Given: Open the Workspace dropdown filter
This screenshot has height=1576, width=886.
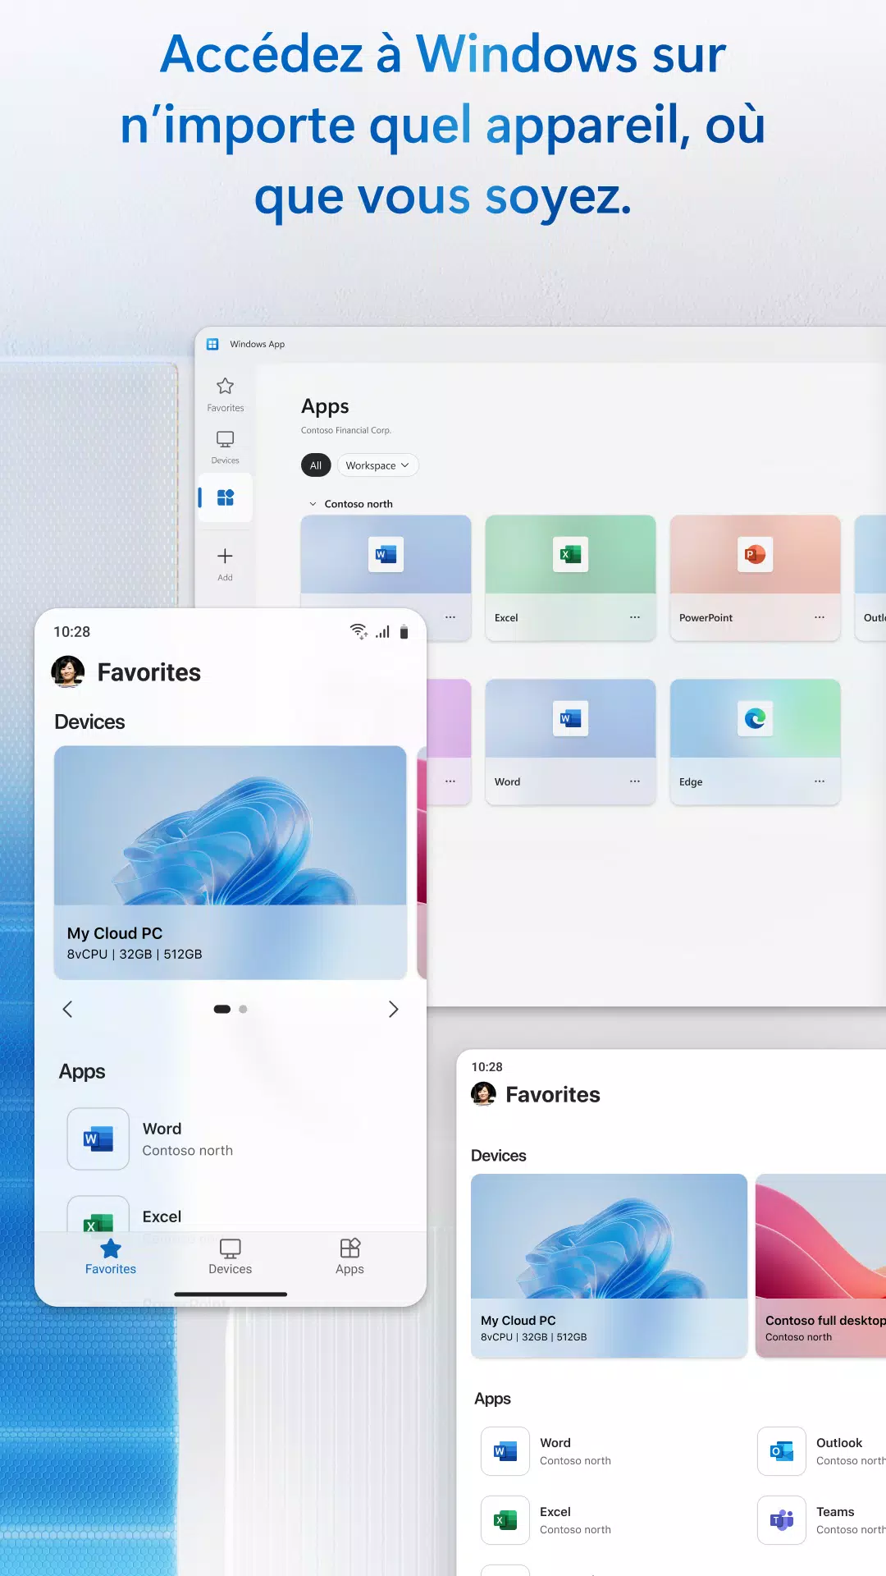Looking at the screenshot, I should pyautogui.click(x=378, y=465).
